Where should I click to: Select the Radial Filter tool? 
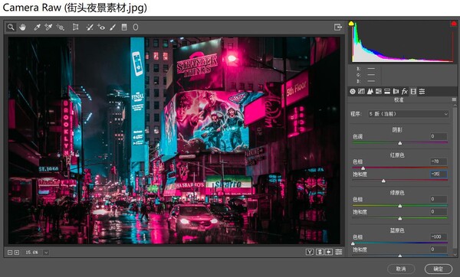[136, 28]
